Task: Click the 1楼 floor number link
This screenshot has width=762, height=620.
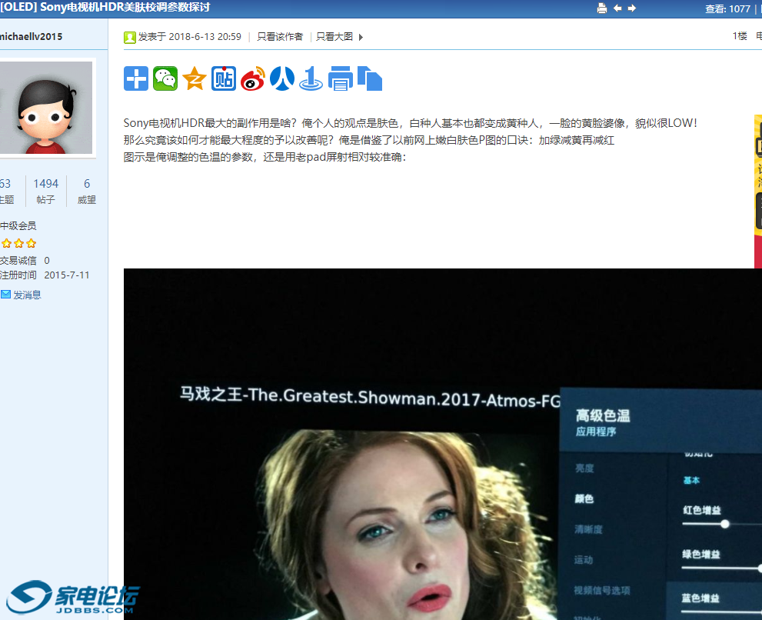Action: point(740,36)
